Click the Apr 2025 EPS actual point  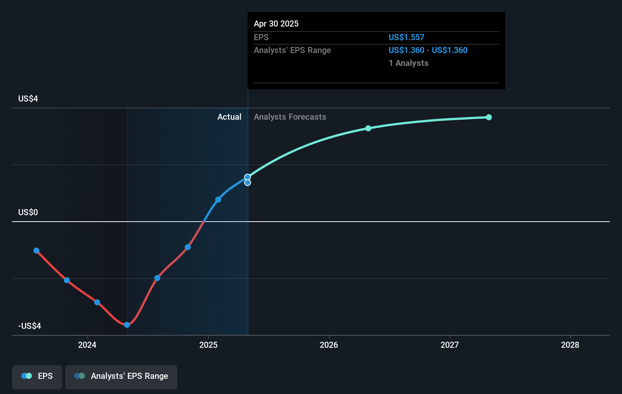click(247, 177)
